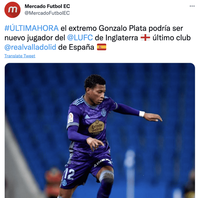This screenshot has width=200, height=198.
Task: Open the Mercado Futbol EC display name
Action: click(47, 6)
